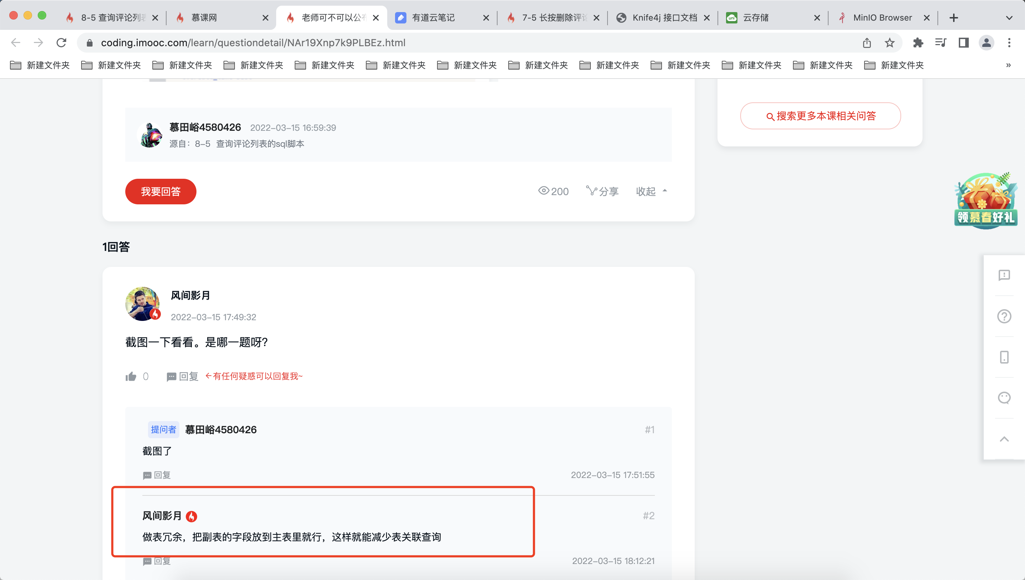Expand the tab search chevron
Viewport: 1025px width, 580px height.
click(x=1009, y=18)
